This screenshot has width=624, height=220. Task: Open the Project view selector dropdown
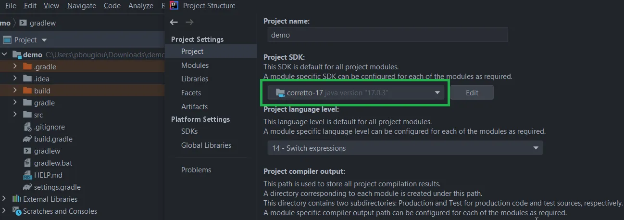[44, 40]
